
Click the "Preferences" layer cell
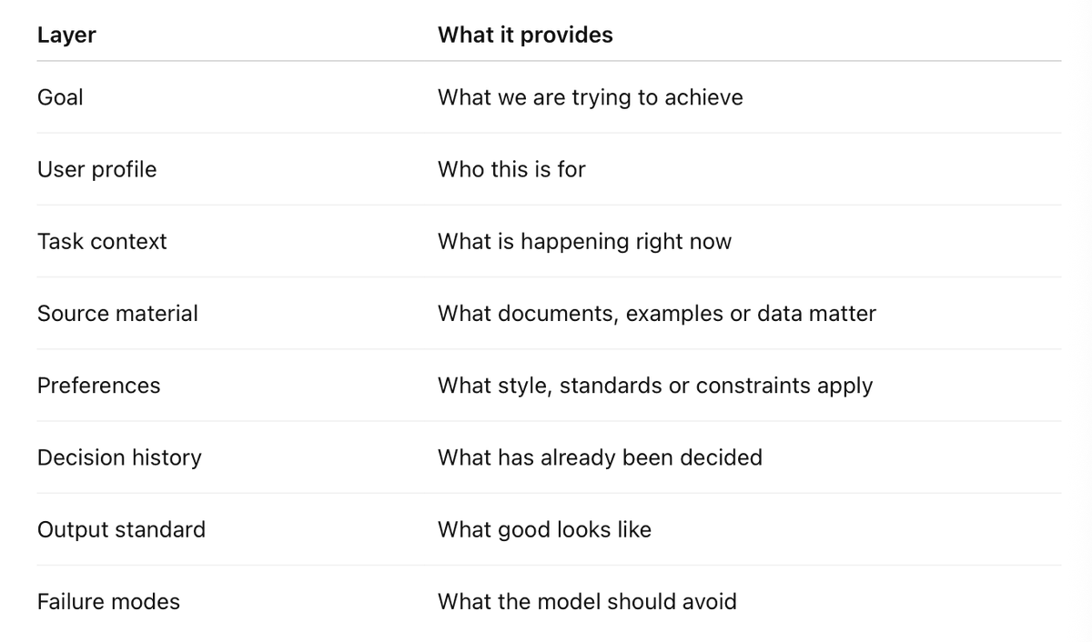tap(98, 386)
